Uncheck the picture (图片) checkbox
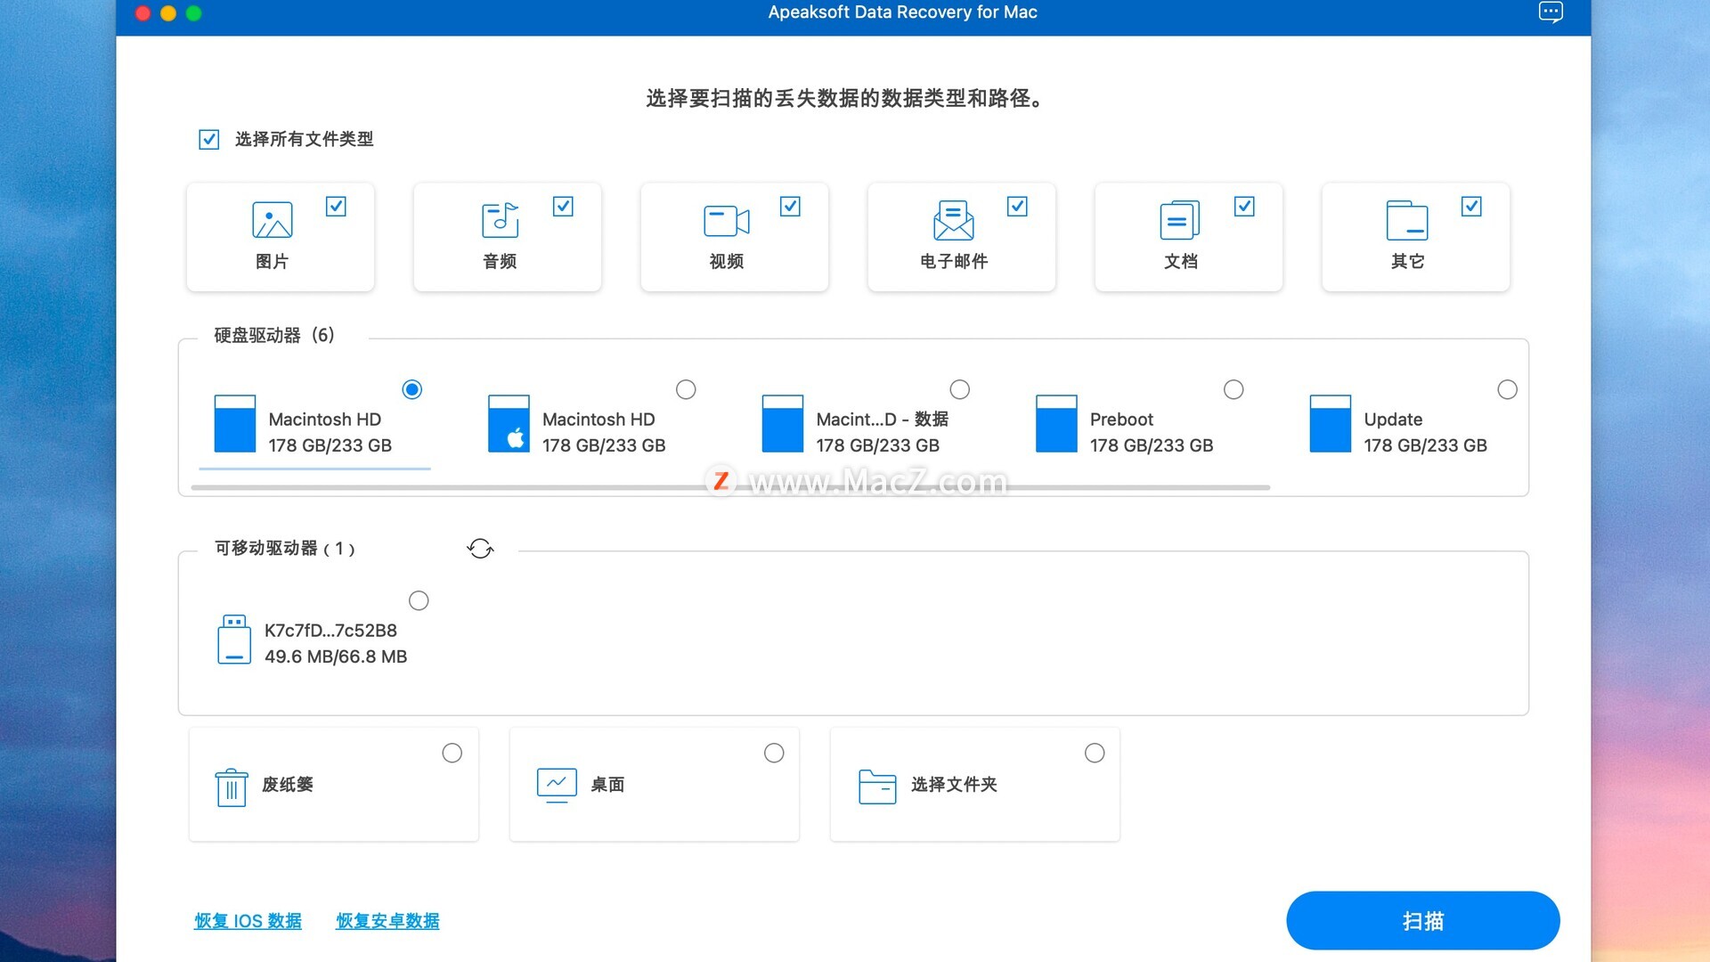Image resolution: width=1710 pixels, height=962 pixels. point(336,207)
